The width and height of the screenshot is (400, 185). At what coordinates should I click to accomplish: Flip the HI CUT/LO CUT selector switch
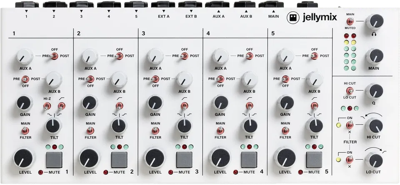(x=350, y=90)
